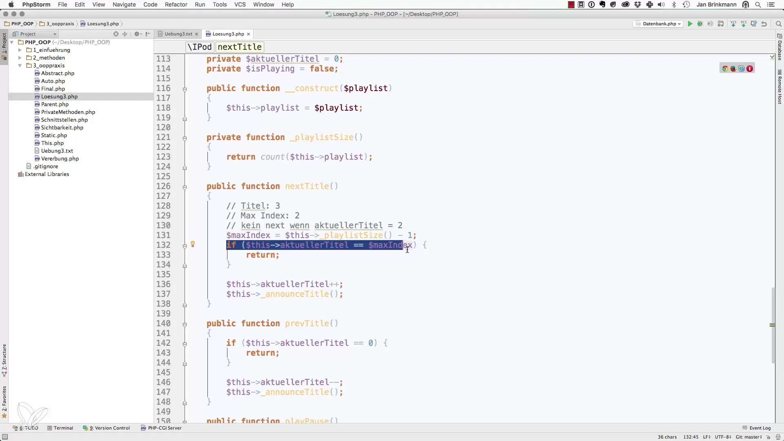This screenshot has height=441, width=784.
Task: Open Search Everywhere magnifier in toolbar
Action: click(x=778, y=24)
